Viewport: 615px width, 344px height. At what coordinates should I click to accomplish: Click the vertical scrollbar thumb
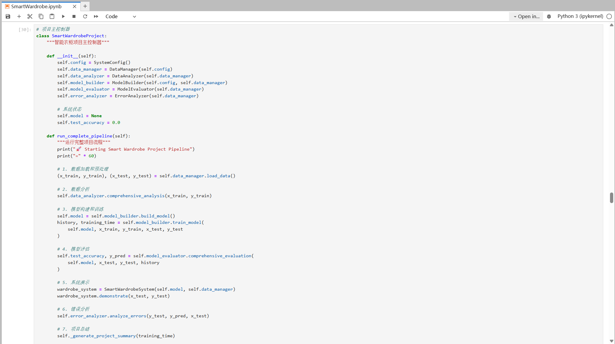pyautogui.click(x=611, y=197)
